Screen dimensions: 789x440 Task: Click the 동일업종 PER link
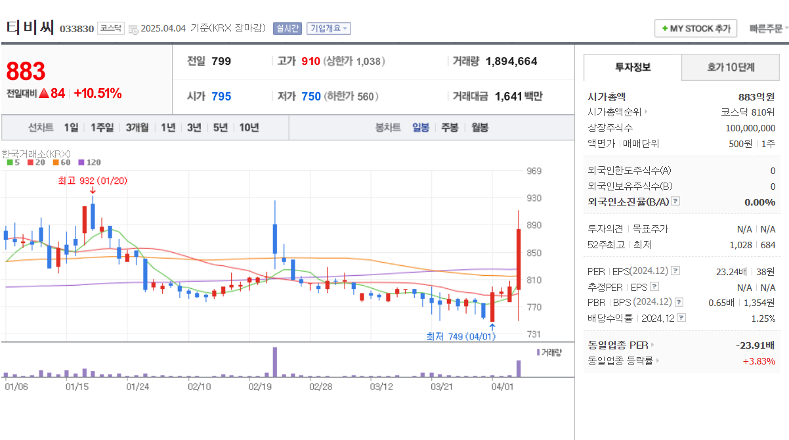618,345
